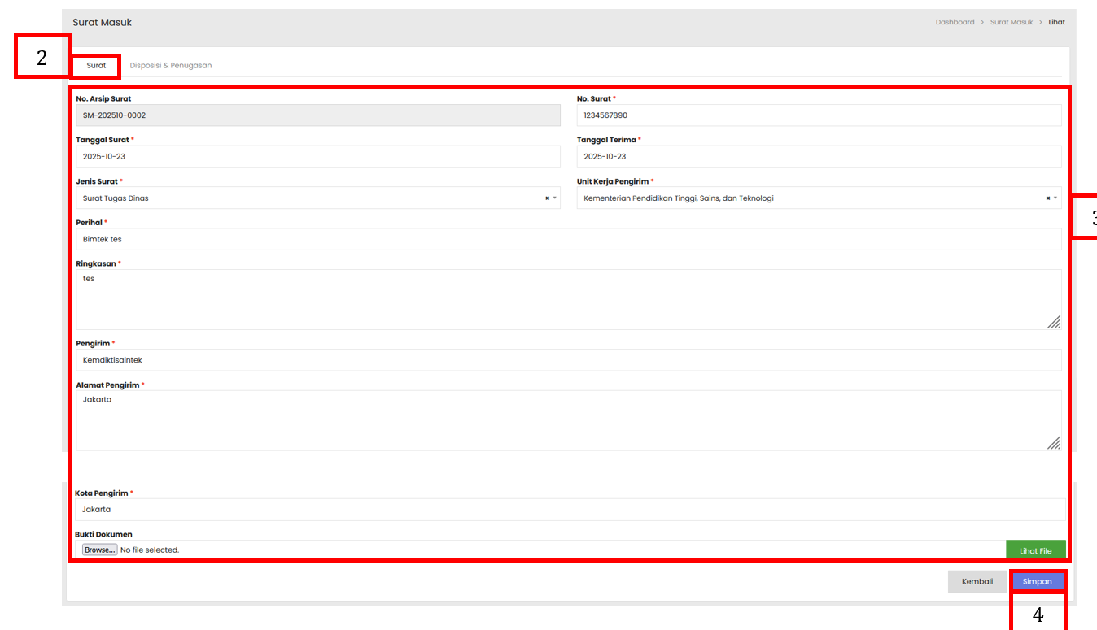Focus the No. Surat input field

[818, 115]
